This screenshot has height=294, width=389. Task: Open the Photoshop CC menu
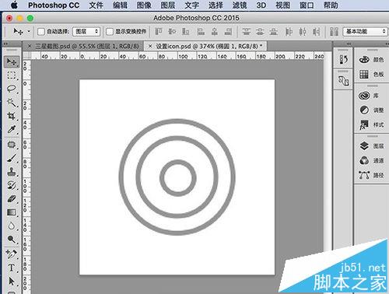(54, 5)
